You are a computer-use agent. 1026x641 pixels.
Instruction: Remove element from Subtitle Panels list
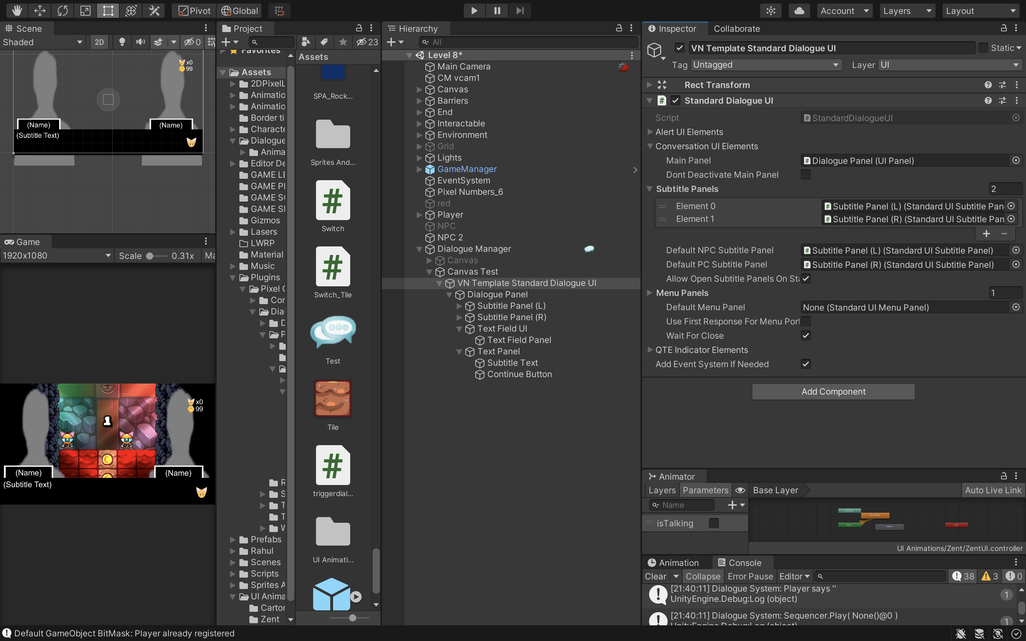pyautogui.click(x=1004, y=234)
